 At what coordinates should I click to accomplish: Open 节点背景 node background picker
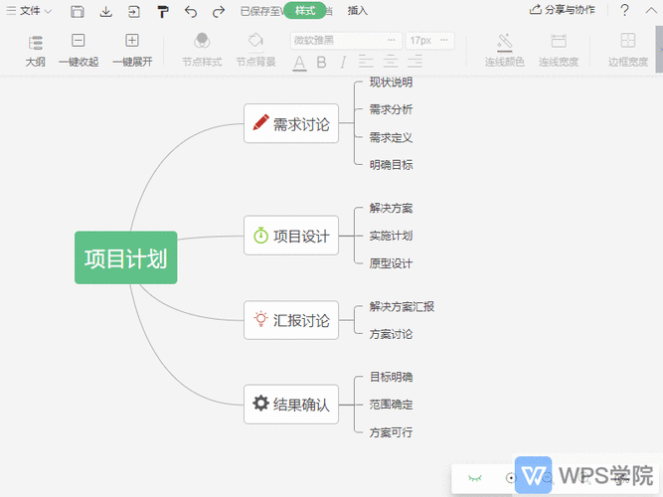click(255, 51)
